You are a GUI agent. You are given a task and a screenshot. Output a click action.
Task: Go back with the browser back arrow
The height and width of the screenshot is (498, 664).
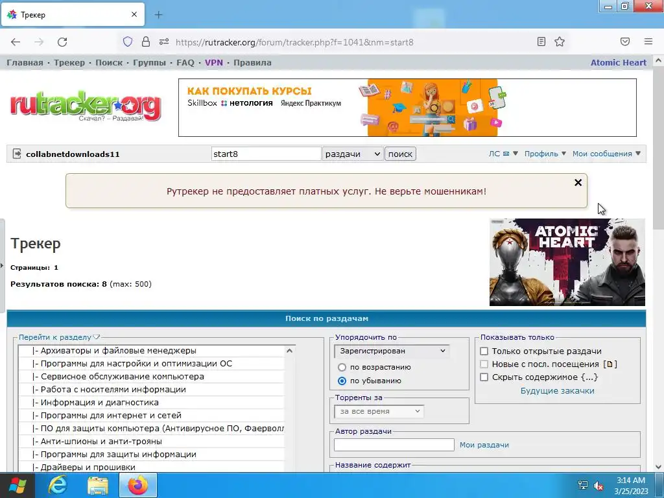16,42
